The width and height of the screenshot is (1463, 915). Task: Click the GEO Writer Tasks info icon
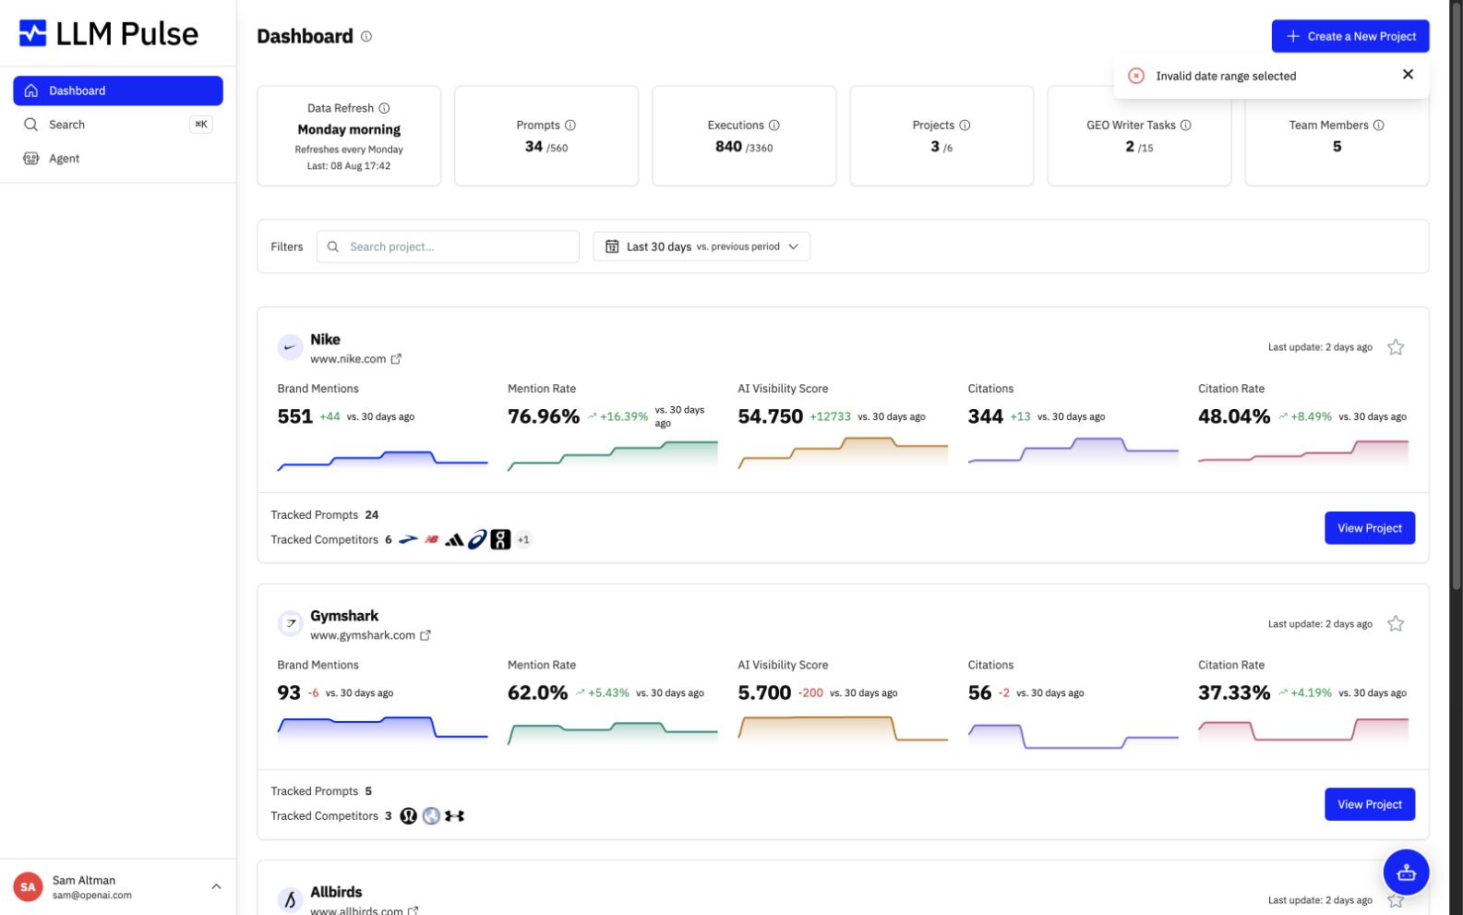[x=1186, y=125]
